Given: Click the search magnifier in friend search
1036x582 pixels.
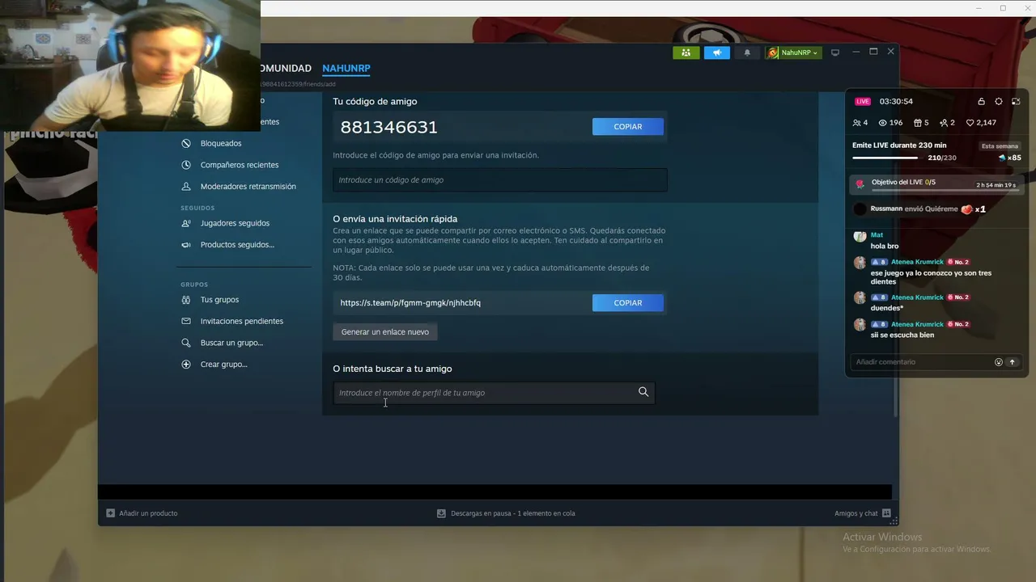Looking at the screenshot, I should [x=643, y=392].
